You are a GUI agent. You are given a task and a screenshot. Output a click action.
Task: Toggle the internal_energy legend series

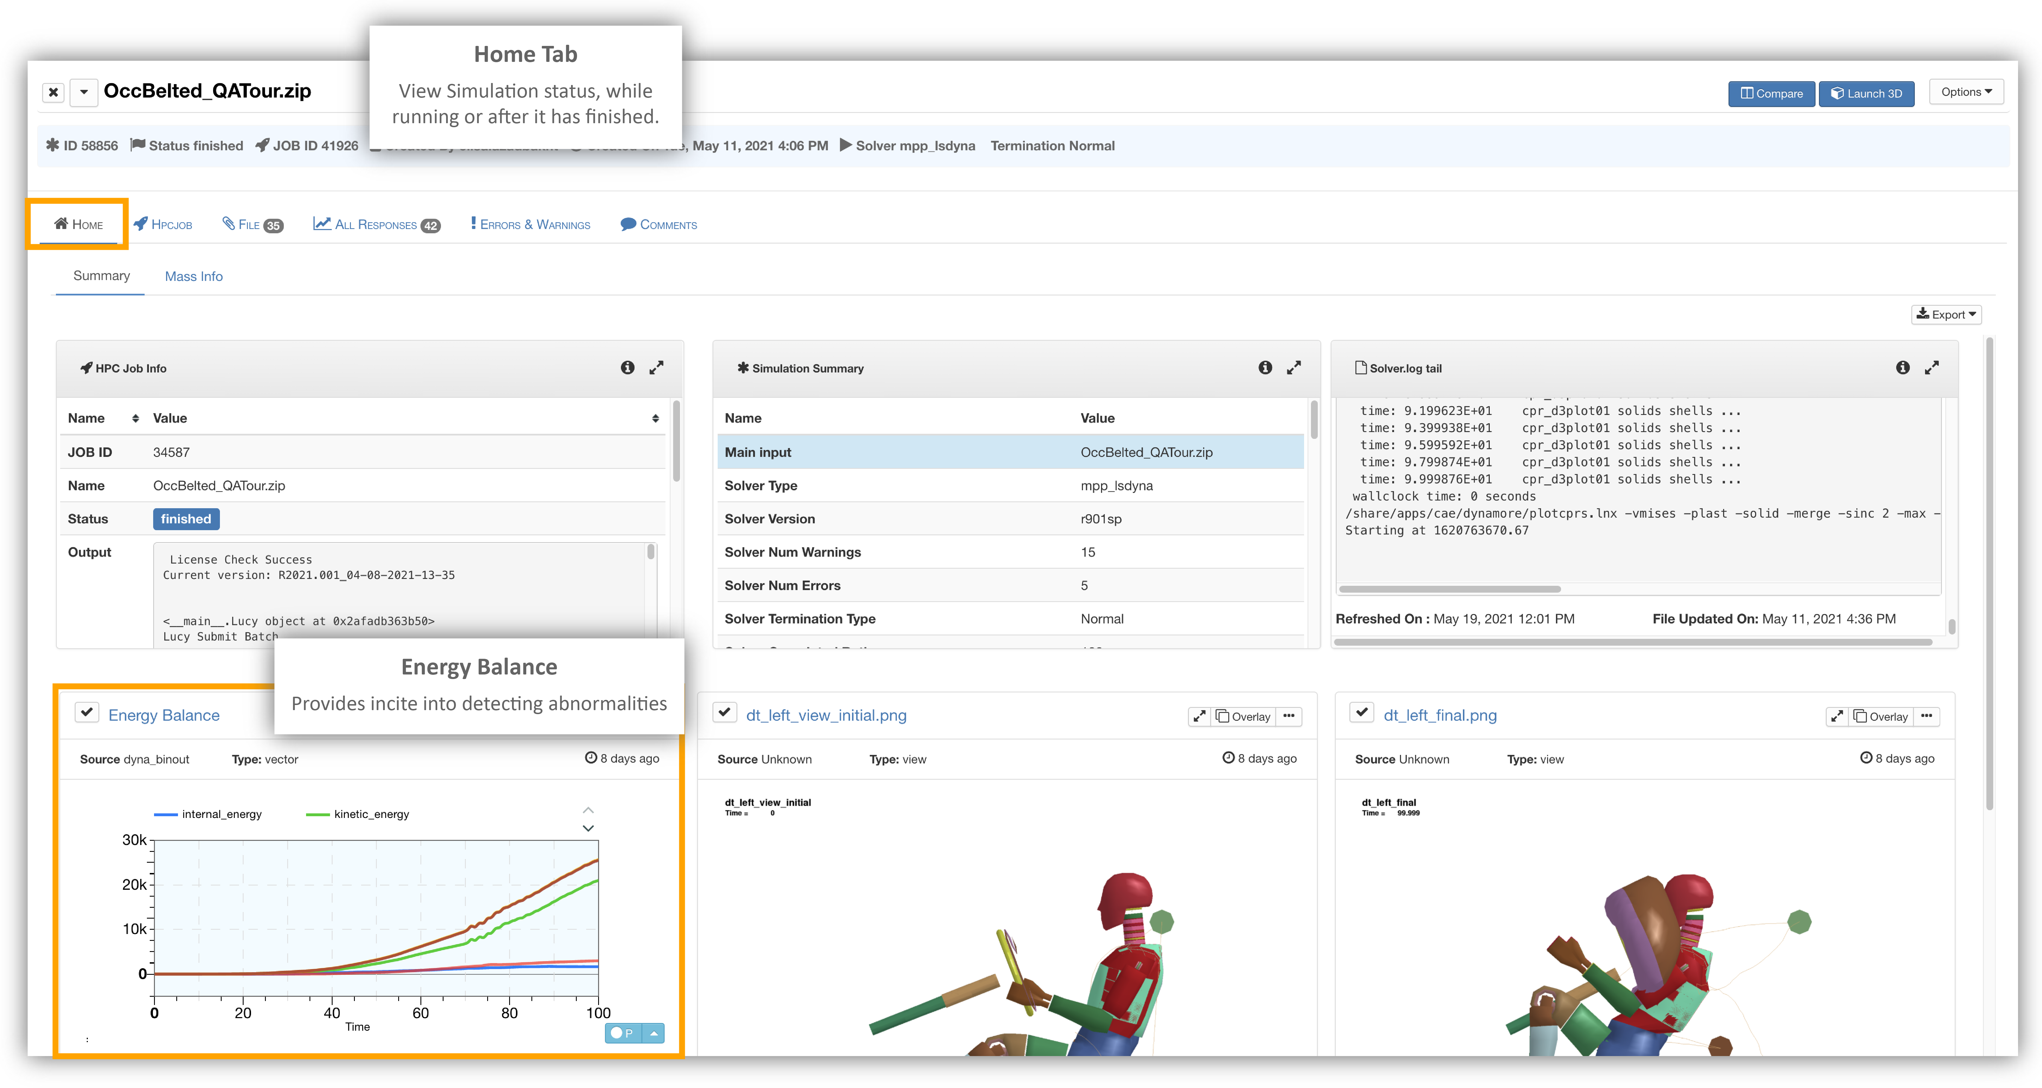point(208,815)
